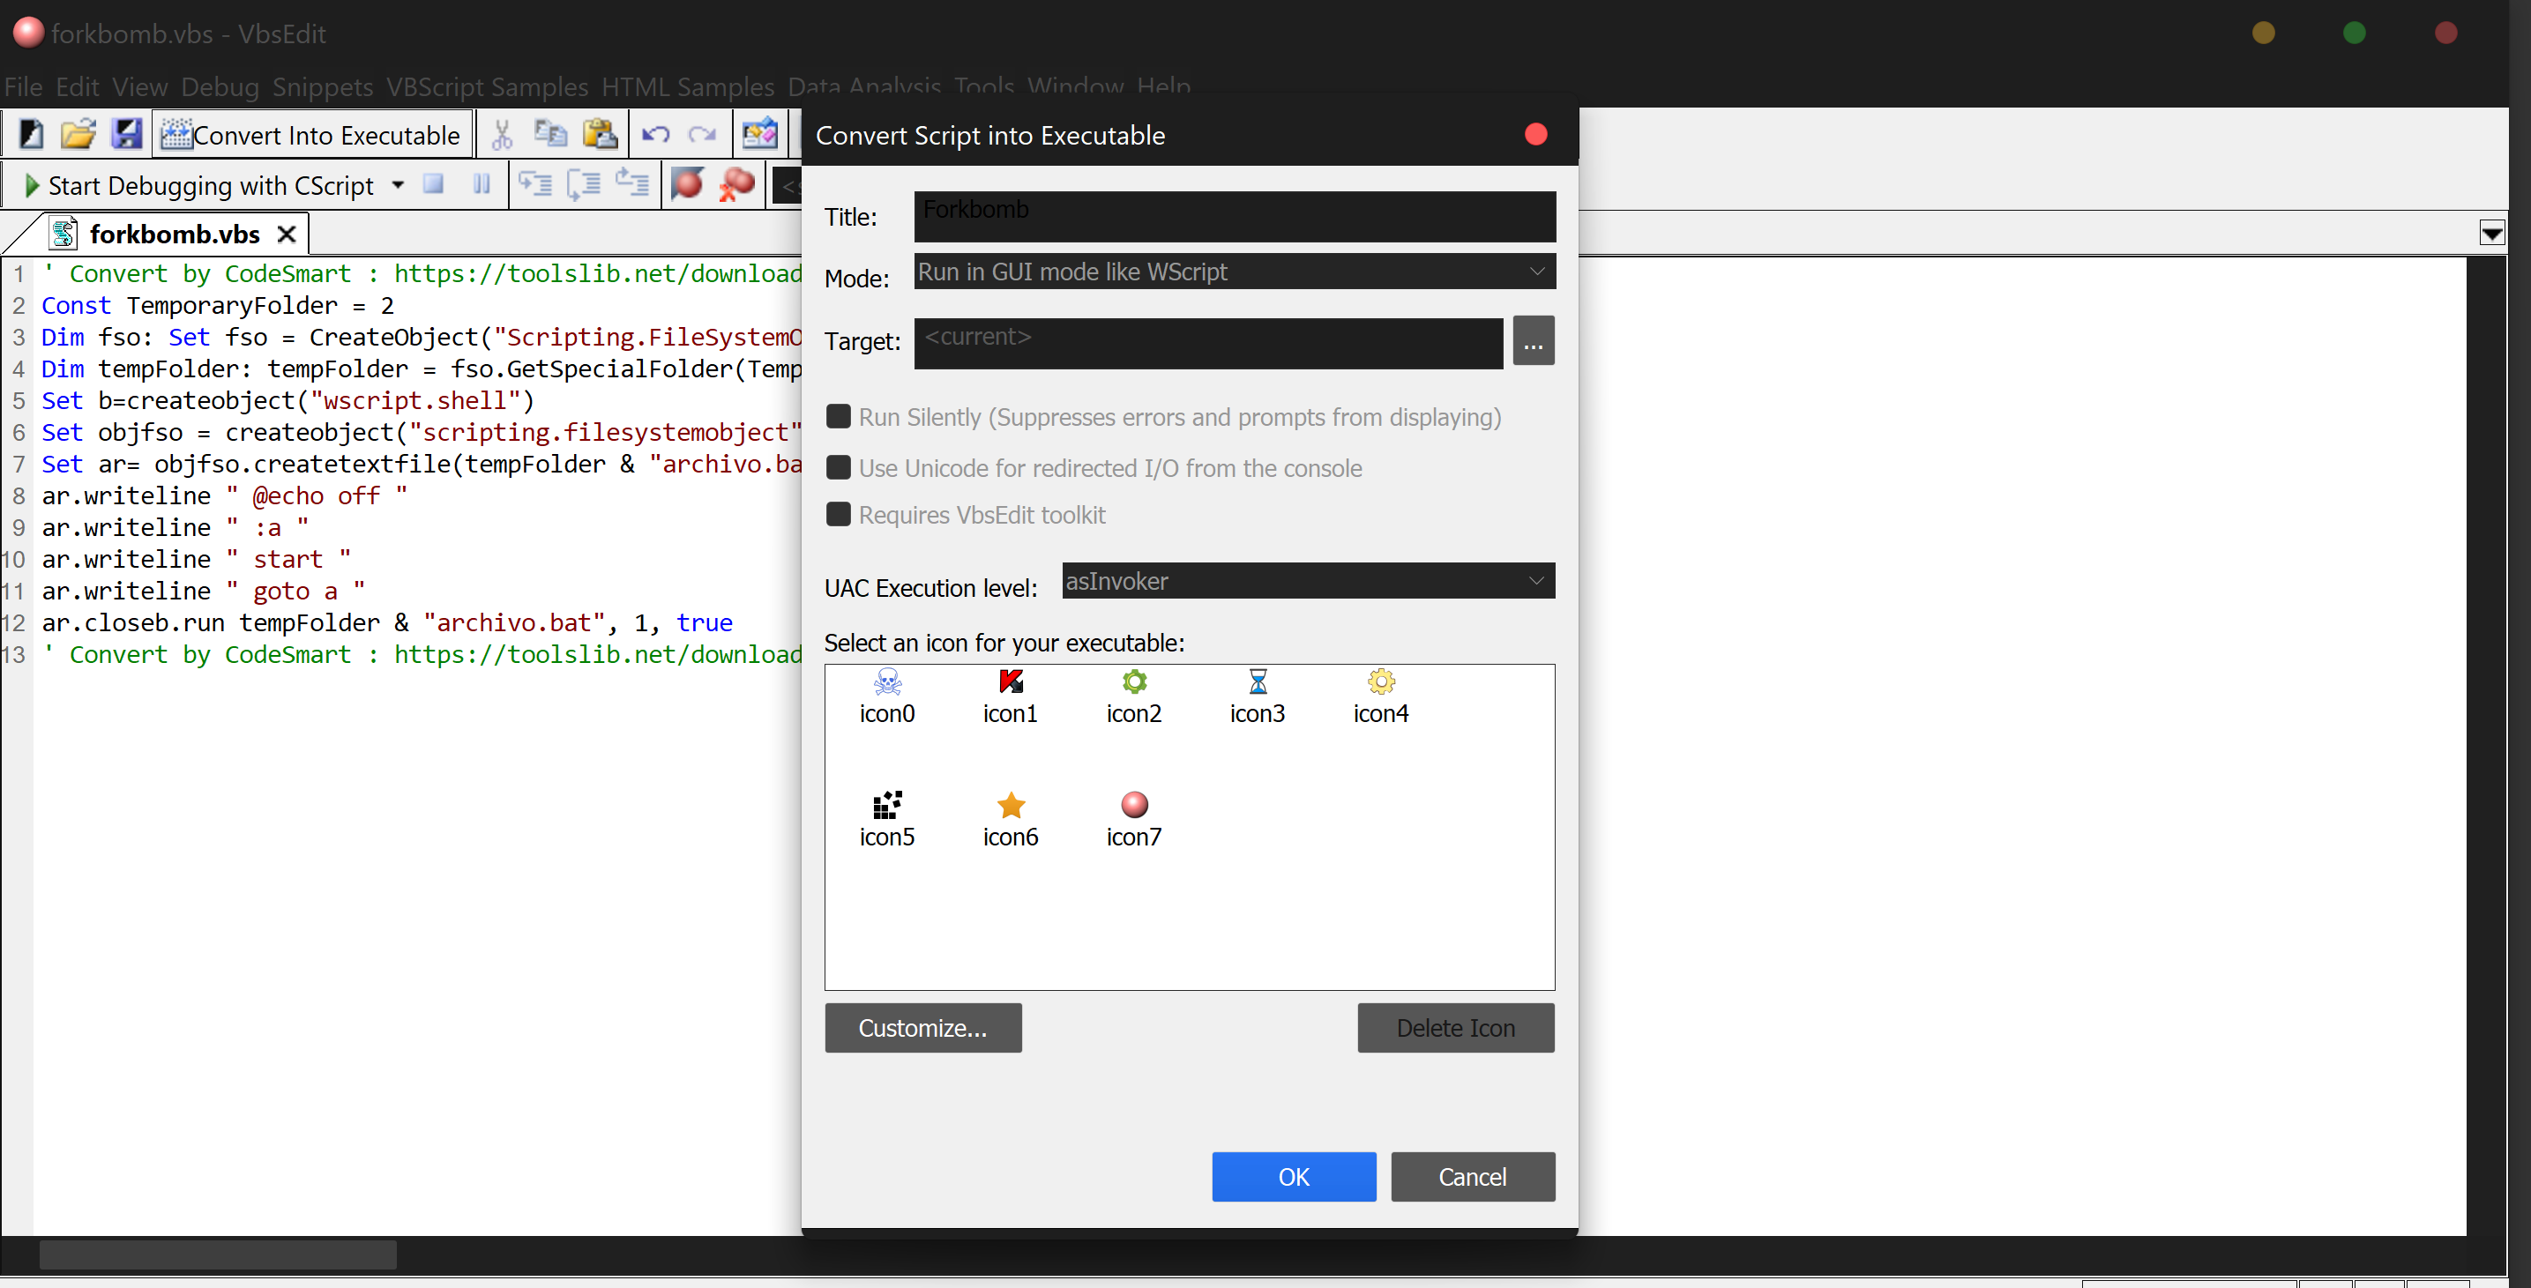Open the Mode dropdown list

tap(1234, 272)
